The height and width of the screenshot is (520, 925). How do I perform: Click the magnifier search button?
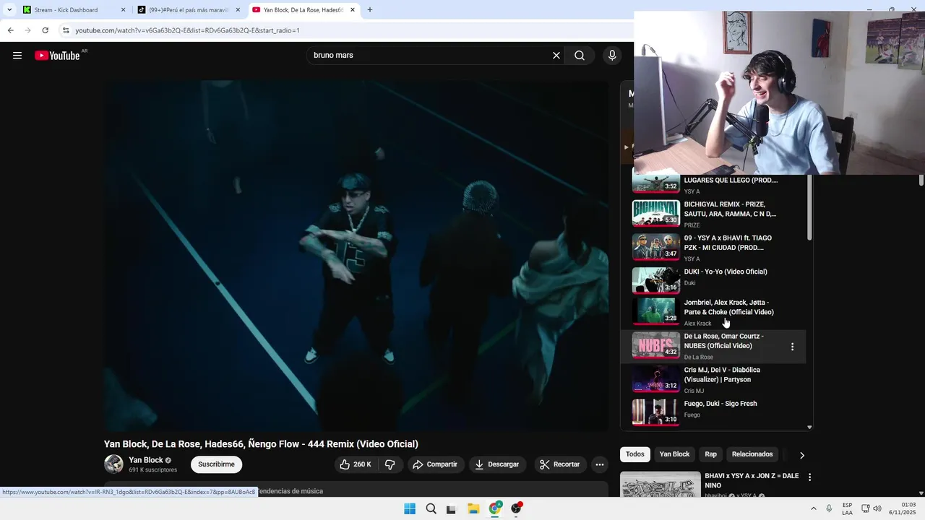(580, 56)
